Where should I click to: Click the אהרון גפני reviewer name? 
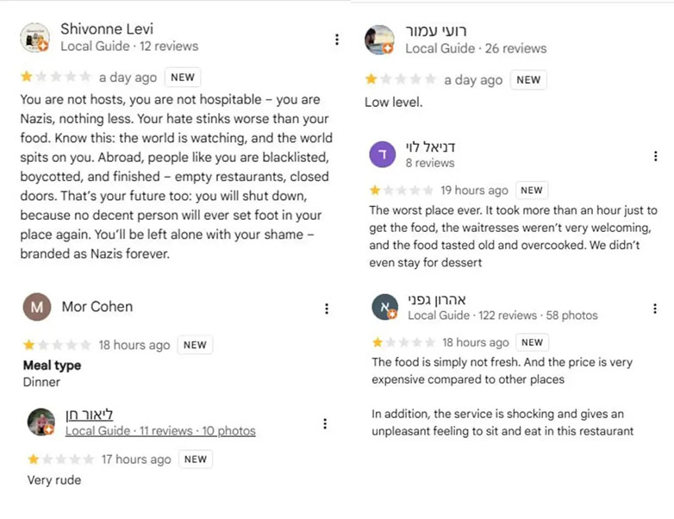[436, 299]
